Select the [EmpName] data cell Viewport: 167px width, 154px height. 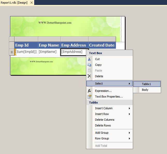tap(49, 52)
